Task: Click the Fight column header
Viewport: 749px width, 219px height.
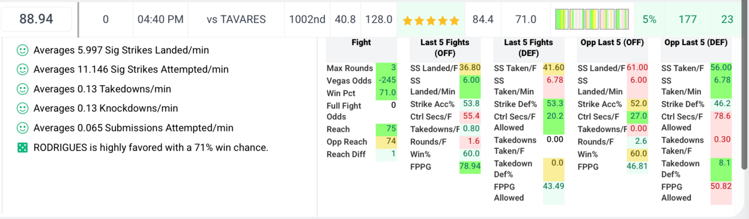Action: 361,42
